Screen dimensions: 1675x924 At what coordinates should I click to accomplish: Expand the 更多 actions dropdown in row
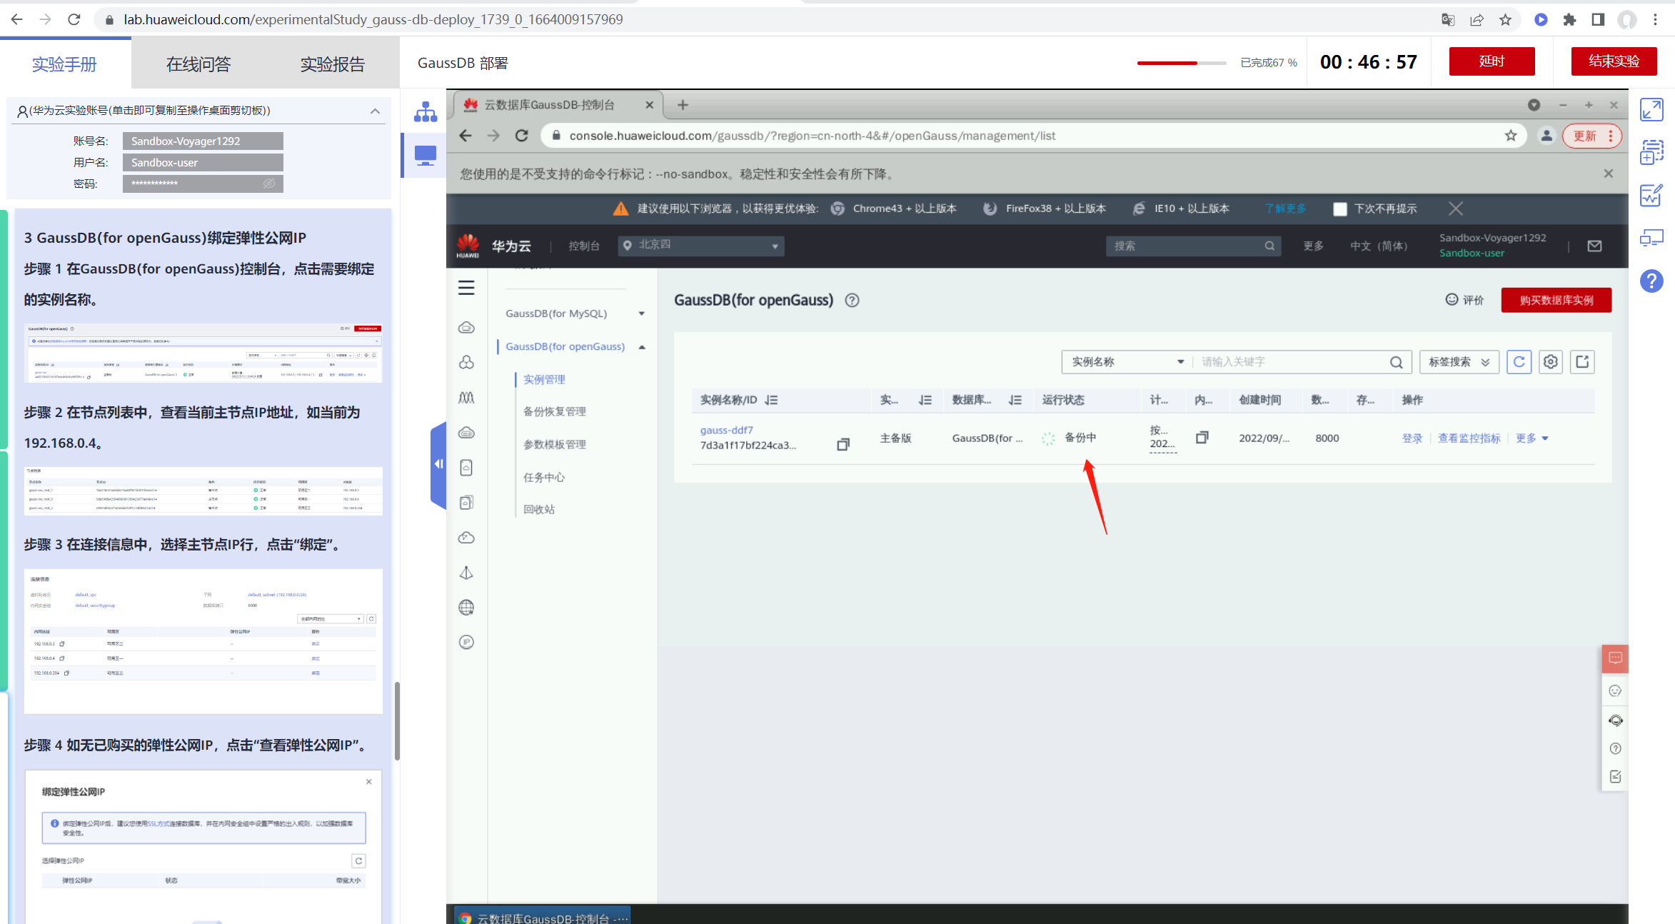point(1531,438)
